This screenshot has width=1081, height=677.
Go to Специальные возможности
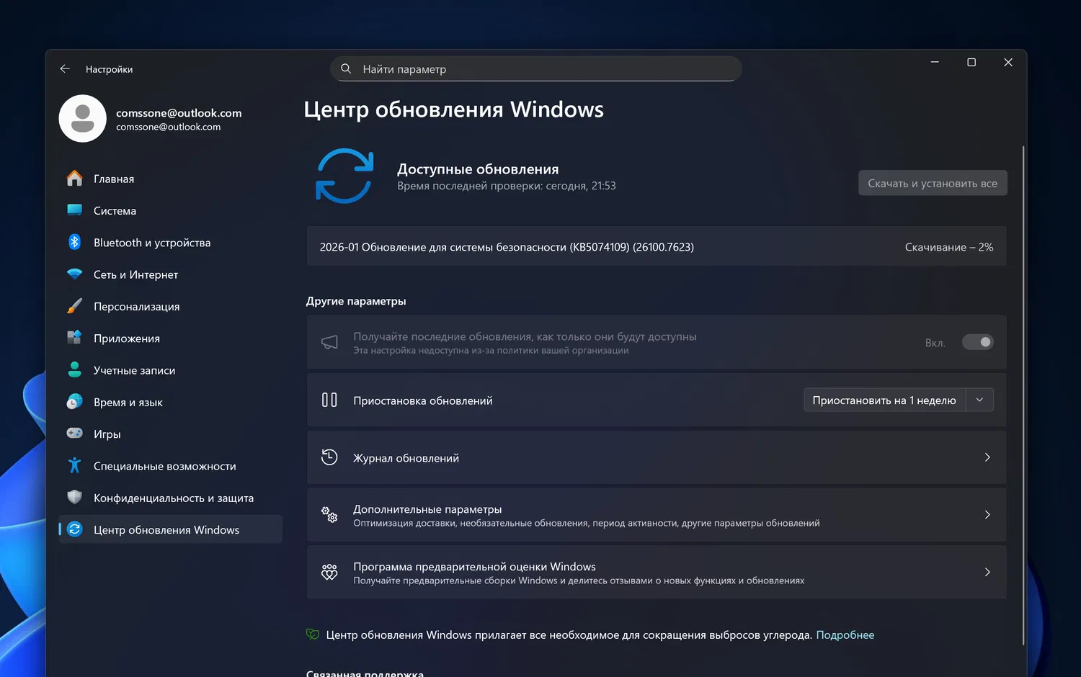pyautogui.click(x=170, y=466)
